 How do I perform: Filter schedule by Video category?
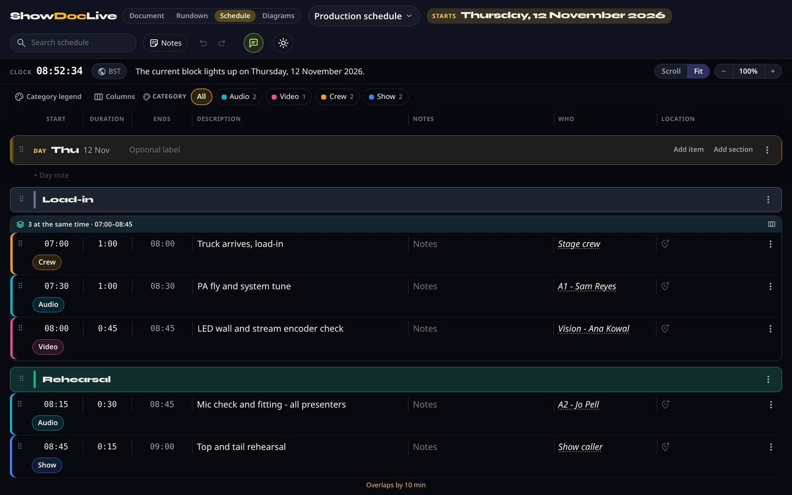coord(289,97)
